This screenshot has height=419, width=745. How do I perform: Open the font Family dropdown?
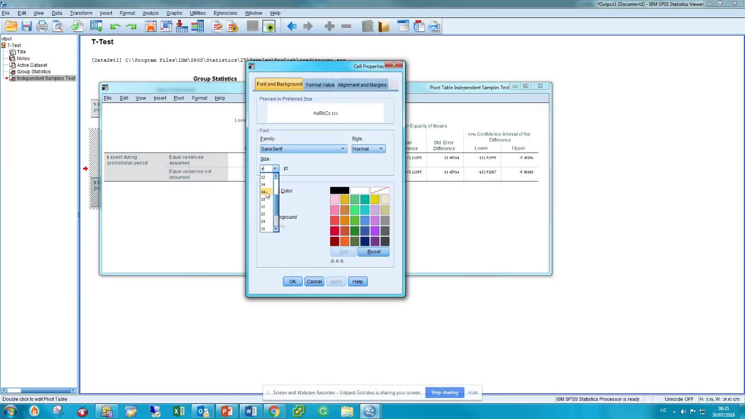point(303,149)
